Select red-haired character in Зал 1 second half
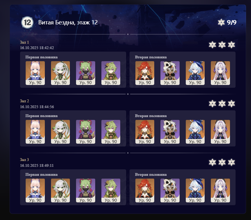This screenshot has height=220, width=251. (145, 73)
